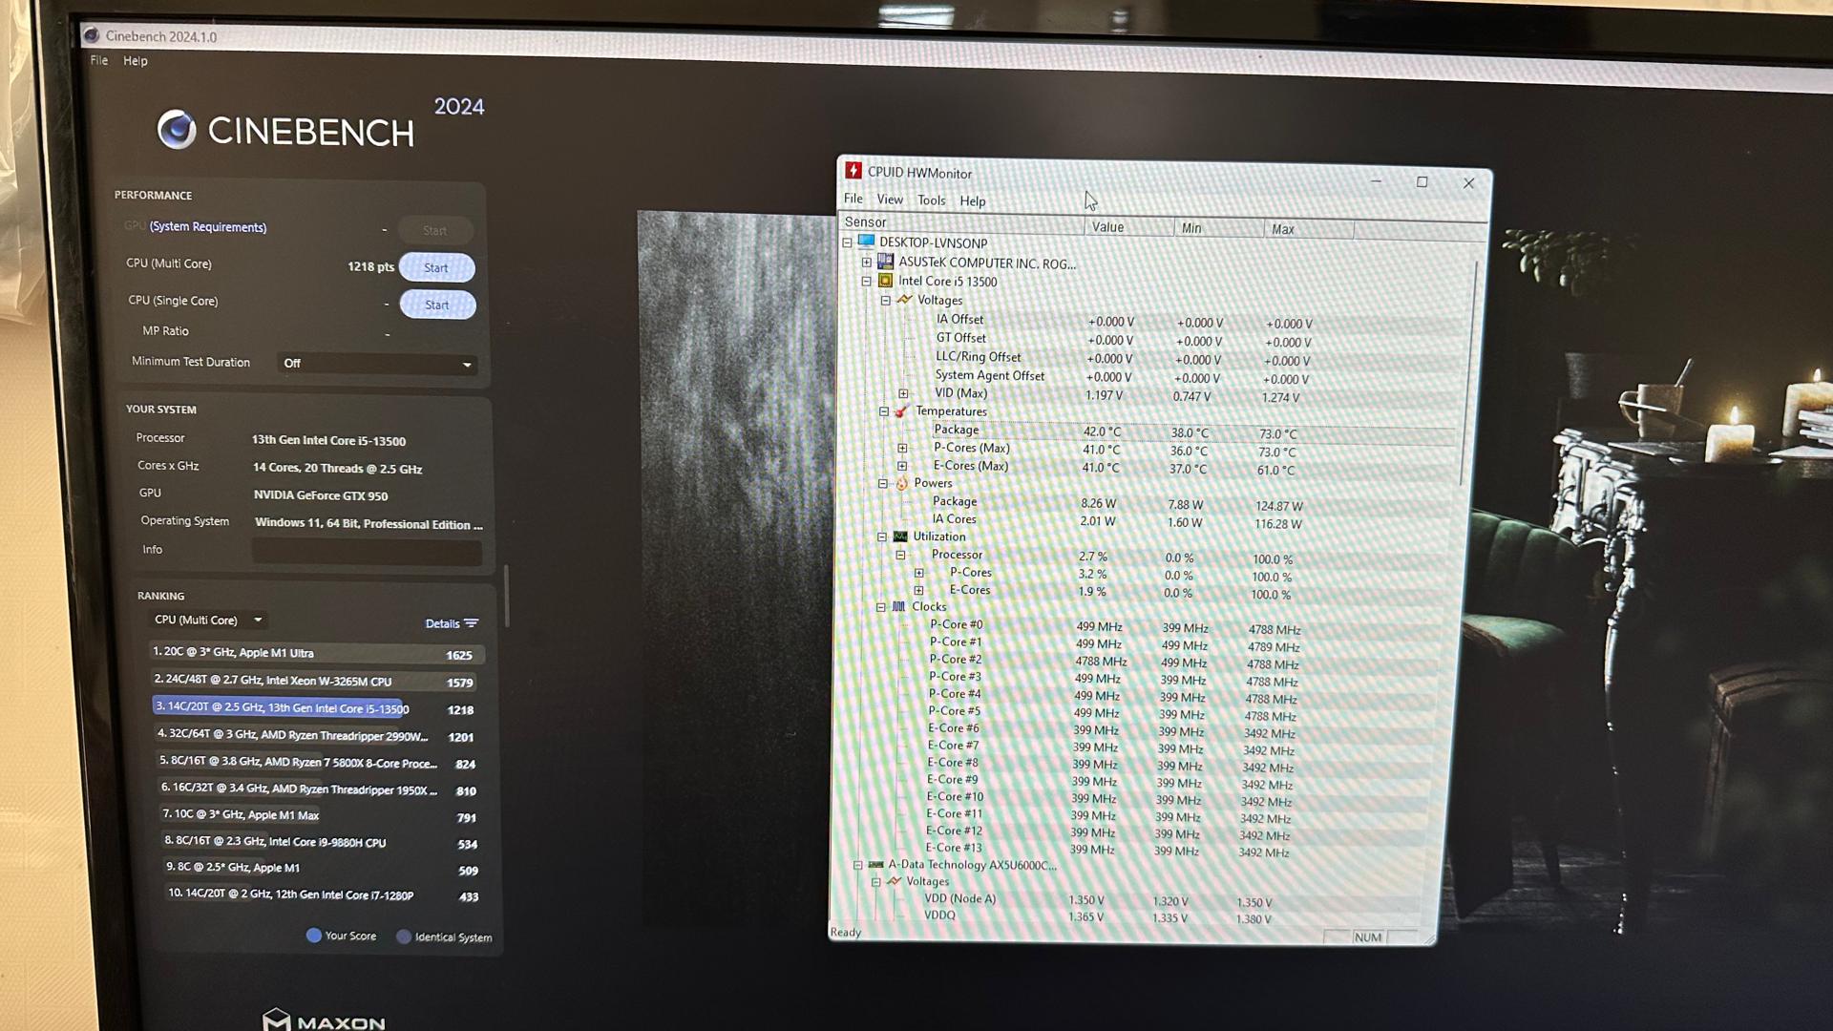Select the highlighted Core i5-13500 ranking row
This screenshot has height=1031, width=1833.
pos(317,708)
